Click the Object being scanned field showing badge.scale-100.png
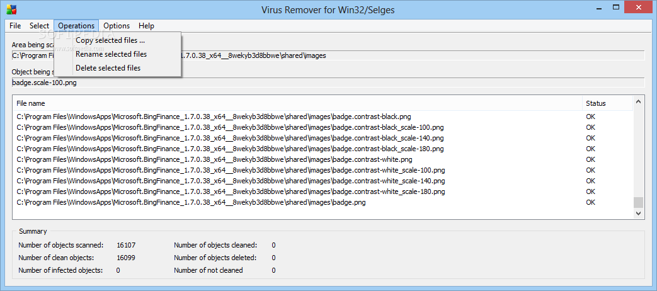This screenshot has width=657, height=291. [328, 83]
